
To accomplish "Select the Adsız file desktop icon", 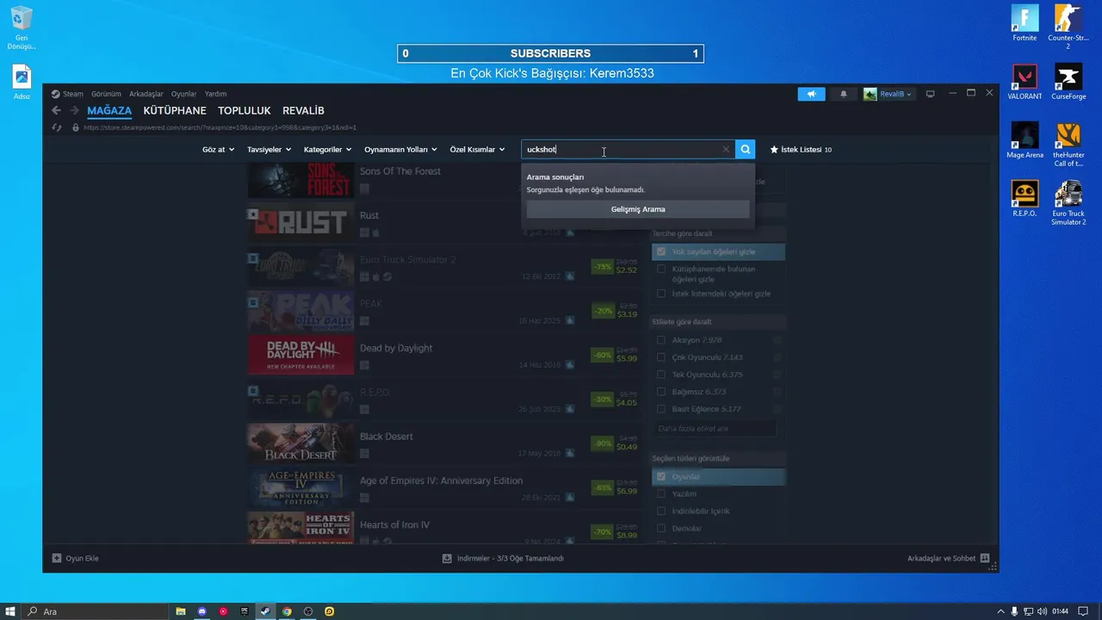I will click(22, 83).
